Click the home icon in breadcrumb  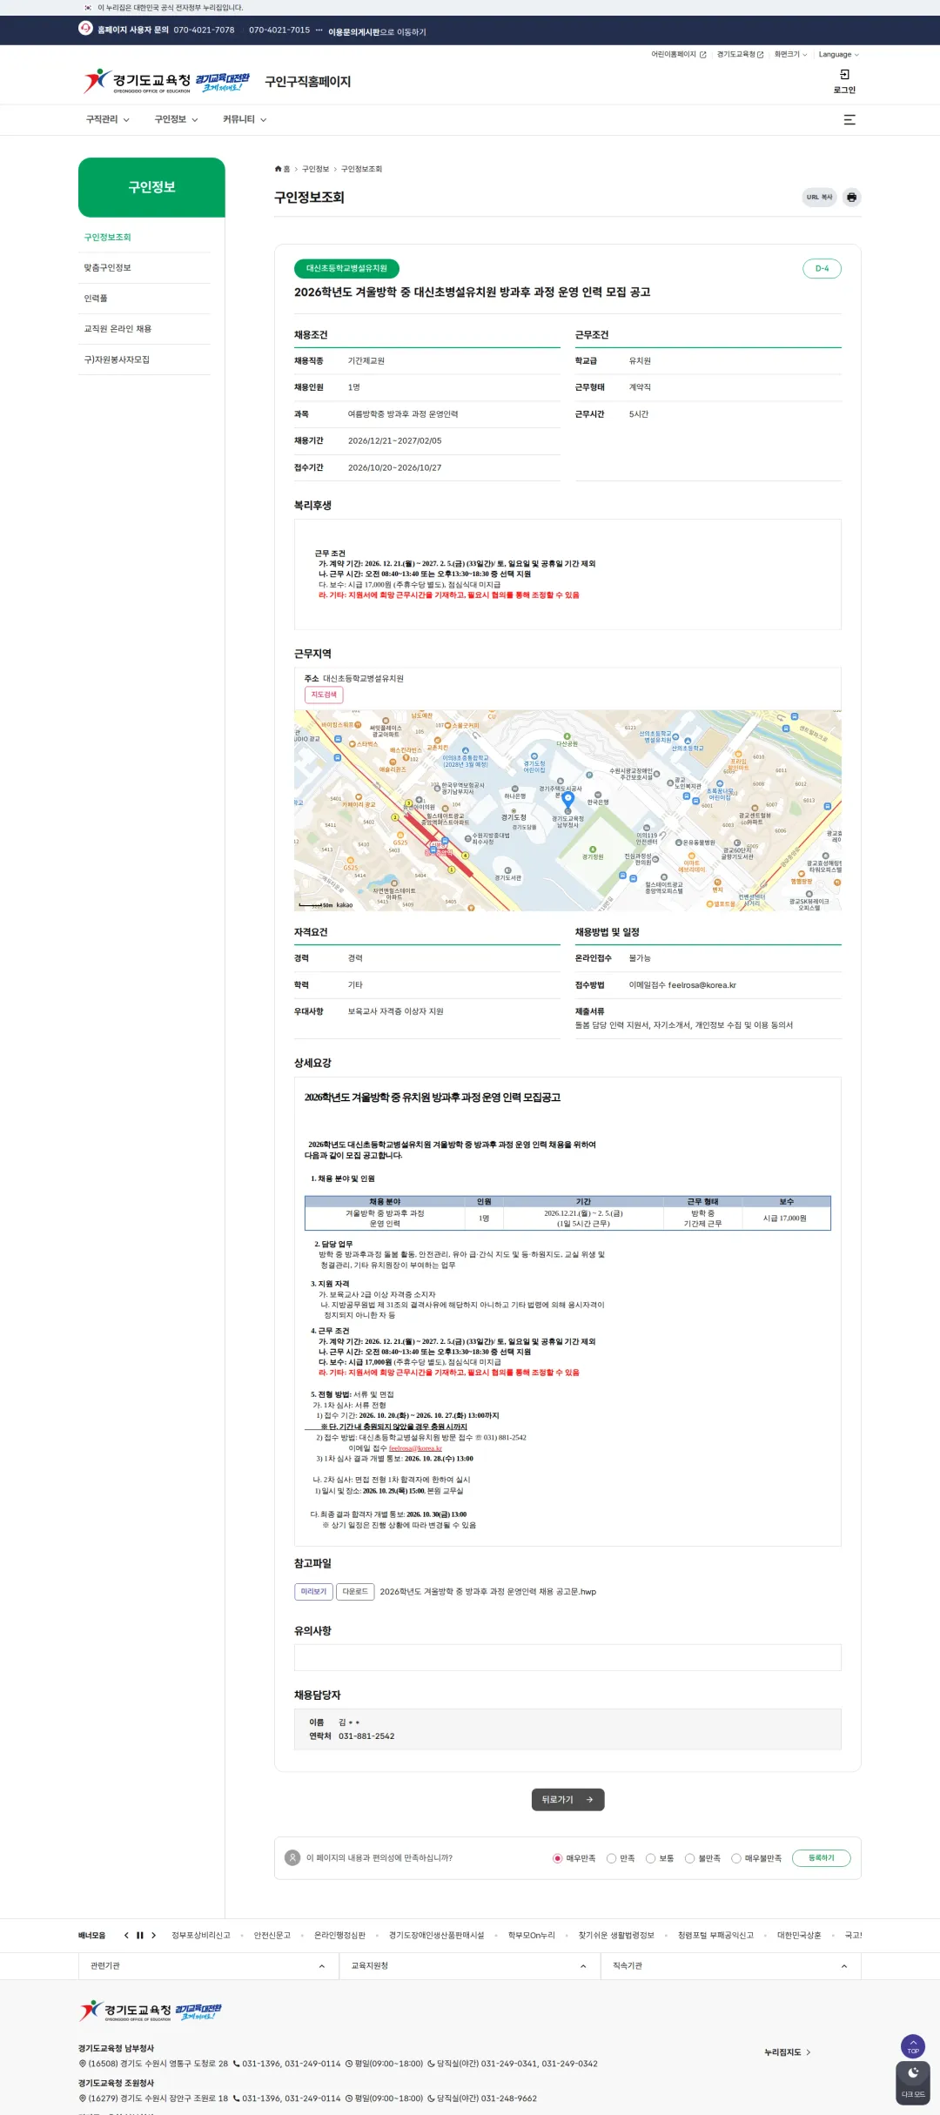pyautogui.click(x=279, y=169)
